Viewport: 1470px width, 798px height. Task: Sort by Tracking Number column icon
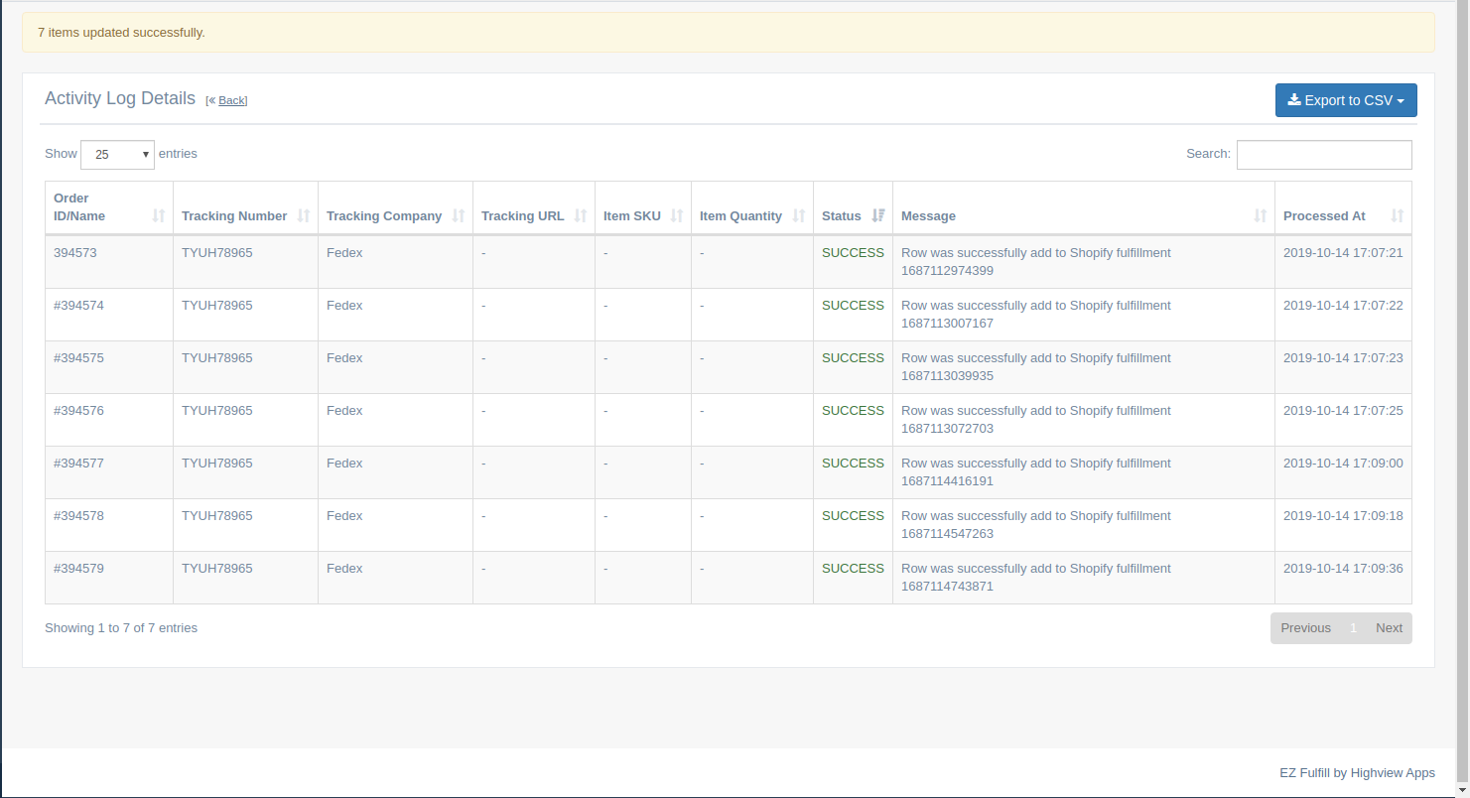coord(304,215)
